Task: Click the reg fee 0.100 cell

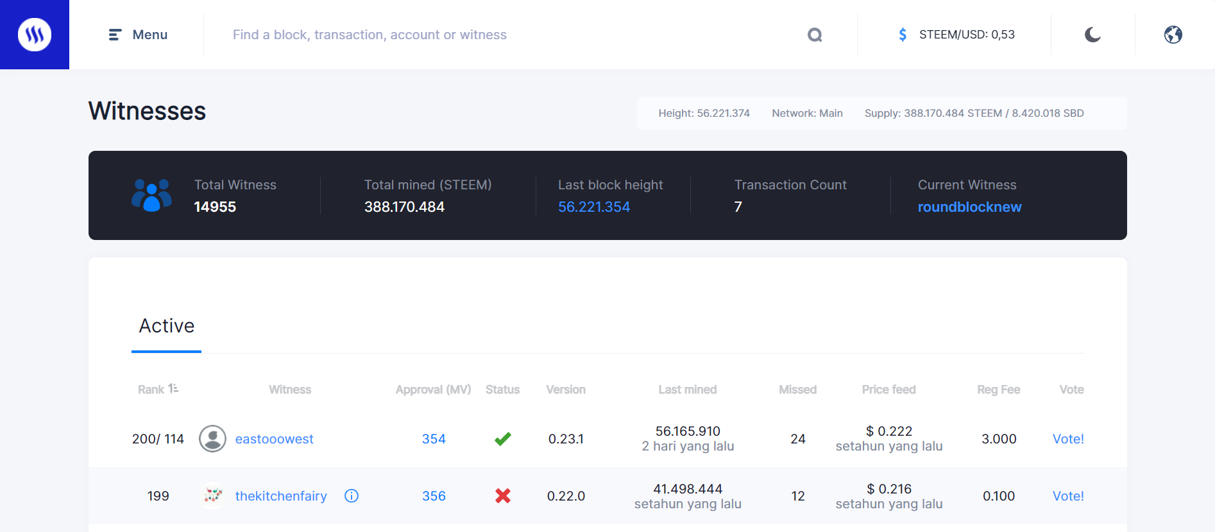Action: coord(999,496)
